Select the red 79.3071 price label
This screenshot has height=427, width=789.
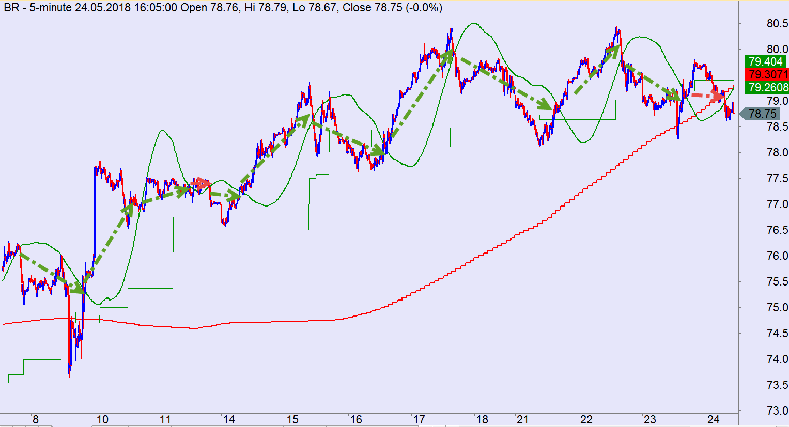click(767, 74)
